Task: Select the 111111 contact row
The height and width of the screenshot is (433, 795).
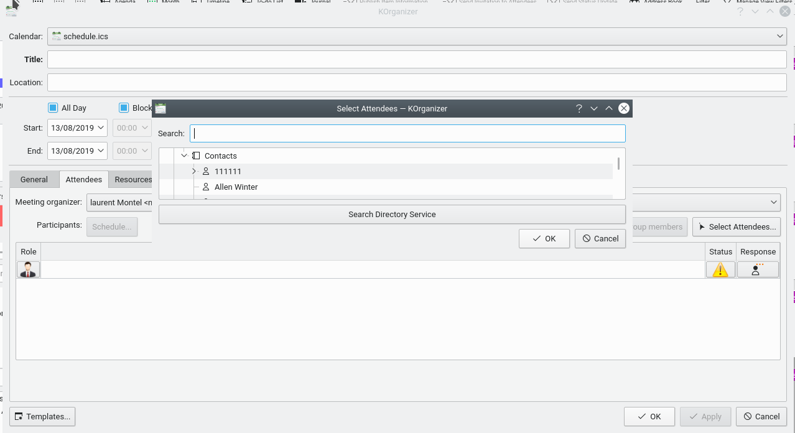Action: [x=386, y=172]
